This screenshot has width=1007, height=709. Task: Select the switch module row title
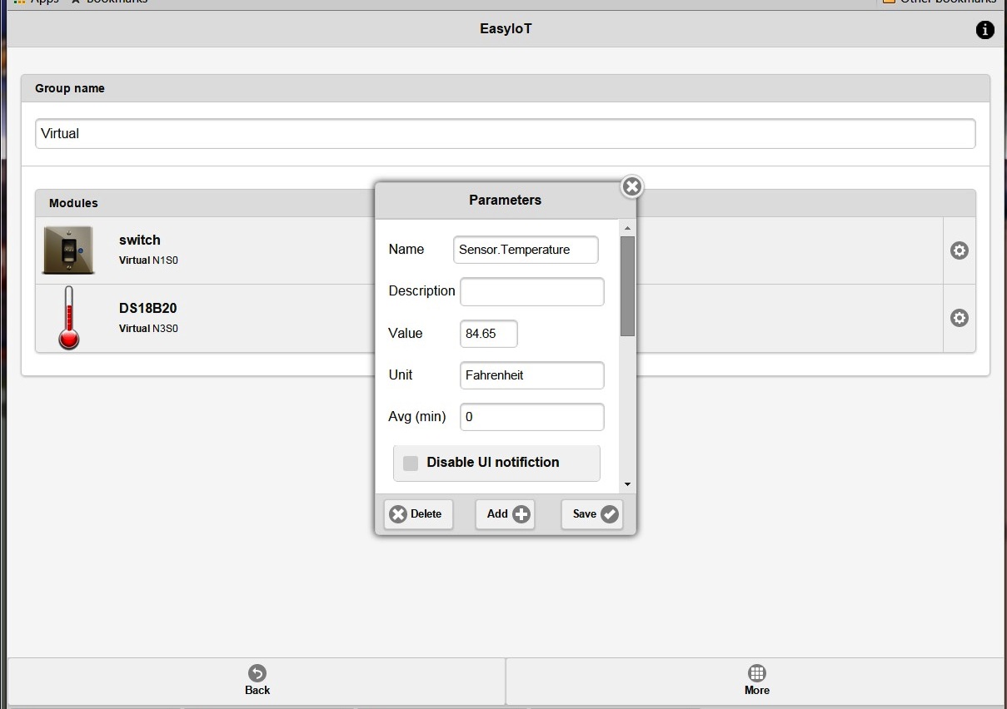pos(139,240)
